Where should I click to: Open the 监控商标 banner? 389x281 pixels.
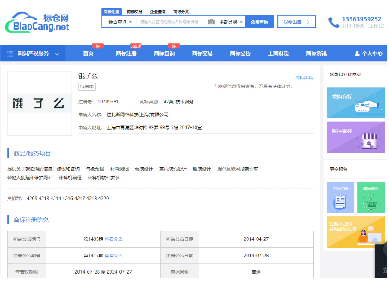coord(355,137)
